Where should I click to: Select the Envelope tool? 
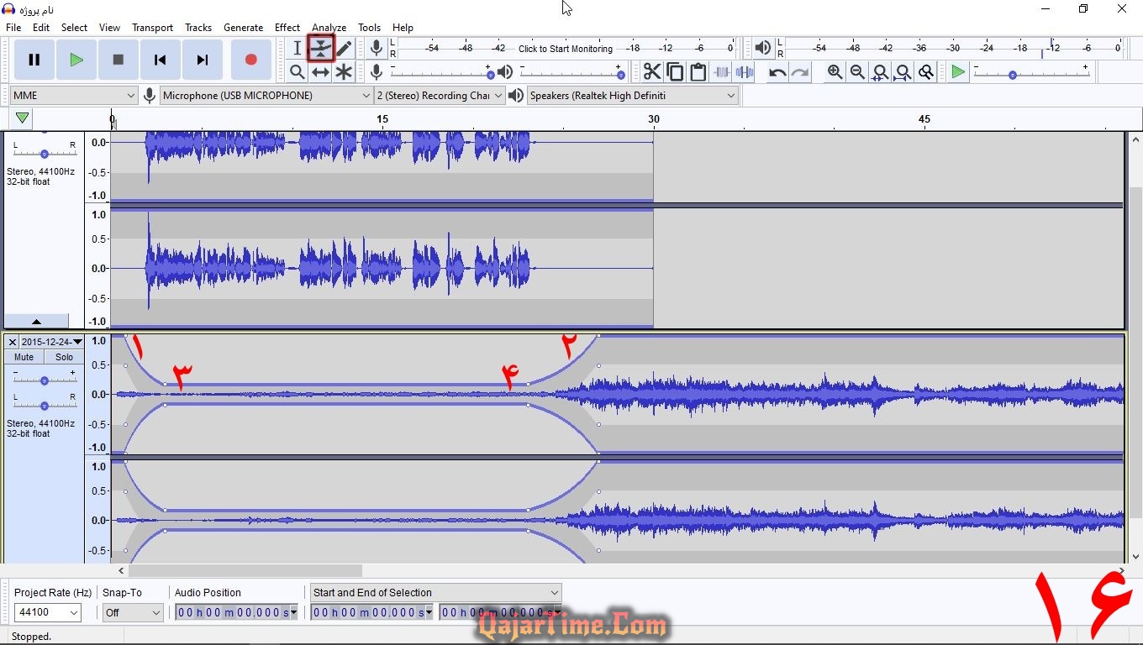pos(320,49)
